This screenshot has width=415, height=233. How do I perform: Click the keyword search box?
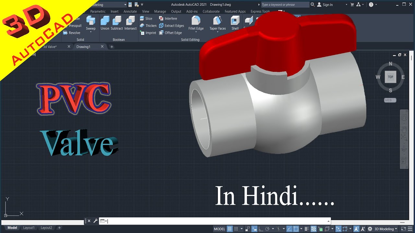pos(285,5)
